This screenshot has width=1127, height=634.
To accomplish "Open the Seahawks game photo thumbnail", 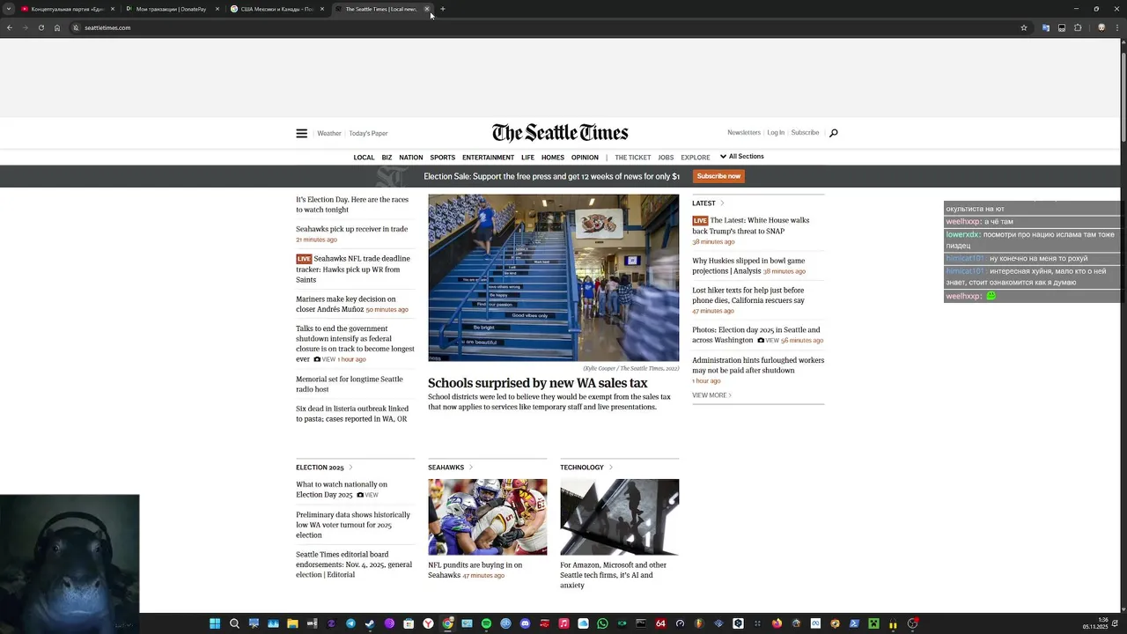I will click(x=487, y=517).
